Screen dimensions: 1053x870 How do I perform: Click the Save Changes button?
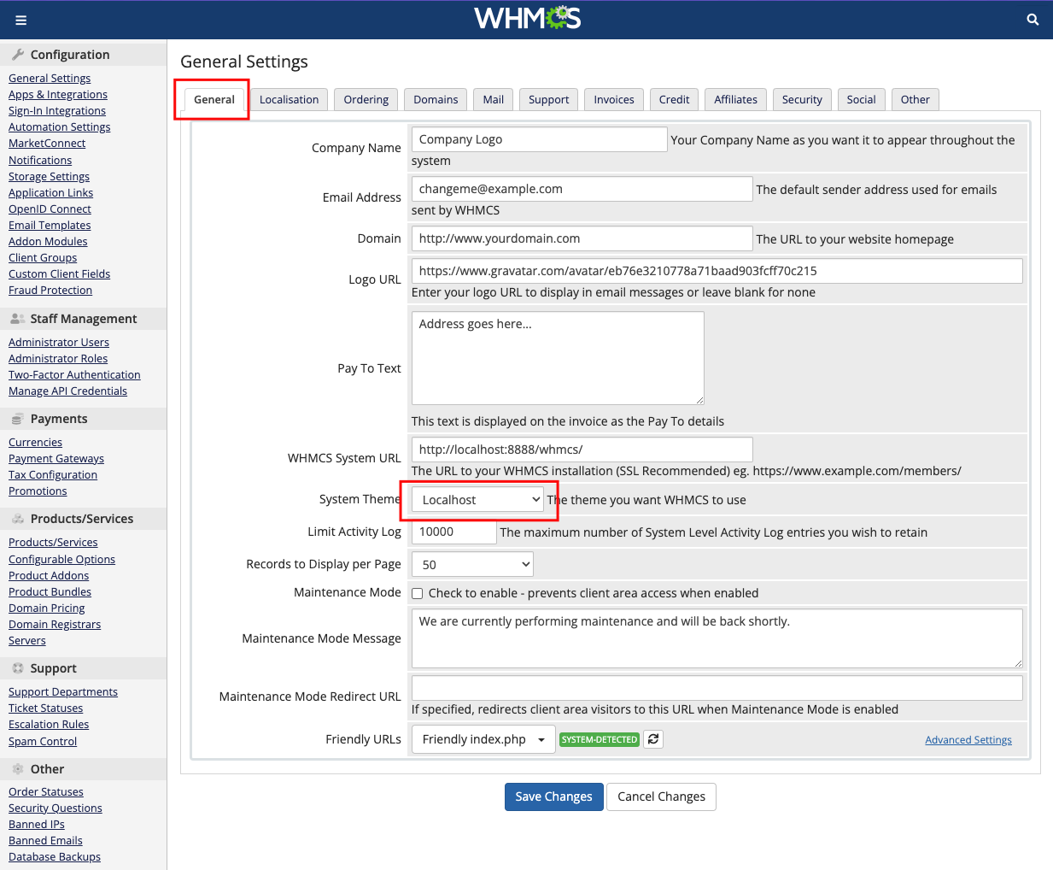click(553, 797)
